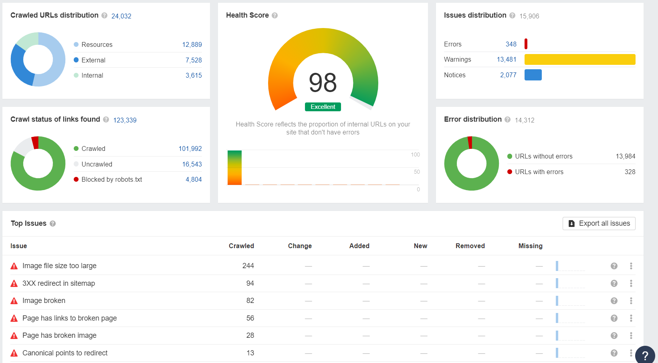Open links found total 123,339
The height and width of the screenshot is (363, 658).
point(125,120)
